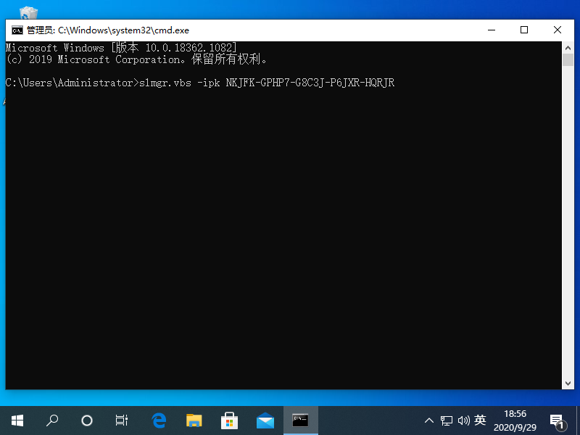Viewport: 580px width, 435px height.
Task: Click the scrollbar down arrow
Action: (568, 382)
